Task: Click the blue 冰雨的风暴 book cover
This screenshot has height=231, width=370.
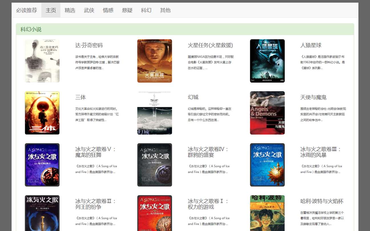Action: 267,165
